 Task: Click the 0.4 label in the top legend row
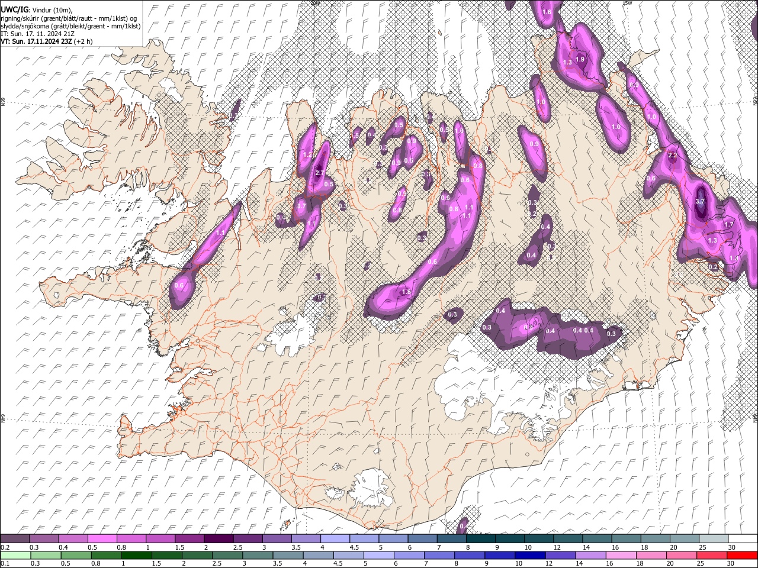(x=64, y=547)
